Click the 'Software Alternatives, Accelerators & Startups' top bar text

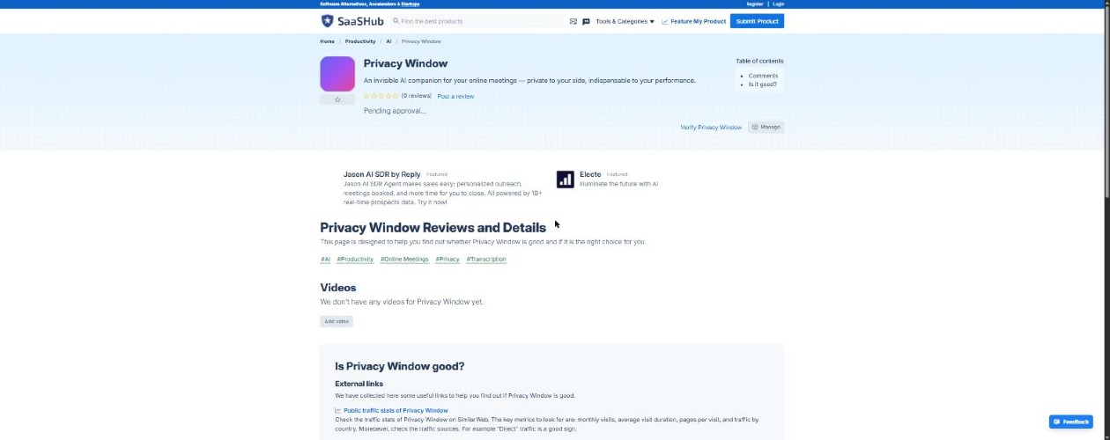point(370,4)
